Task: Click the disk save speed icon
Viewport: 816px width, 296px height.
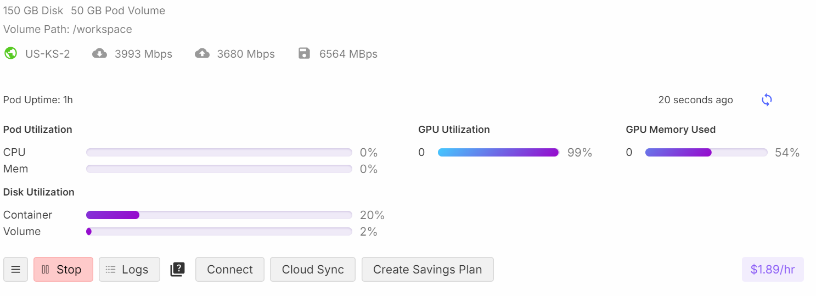Action: pos(304,53)
